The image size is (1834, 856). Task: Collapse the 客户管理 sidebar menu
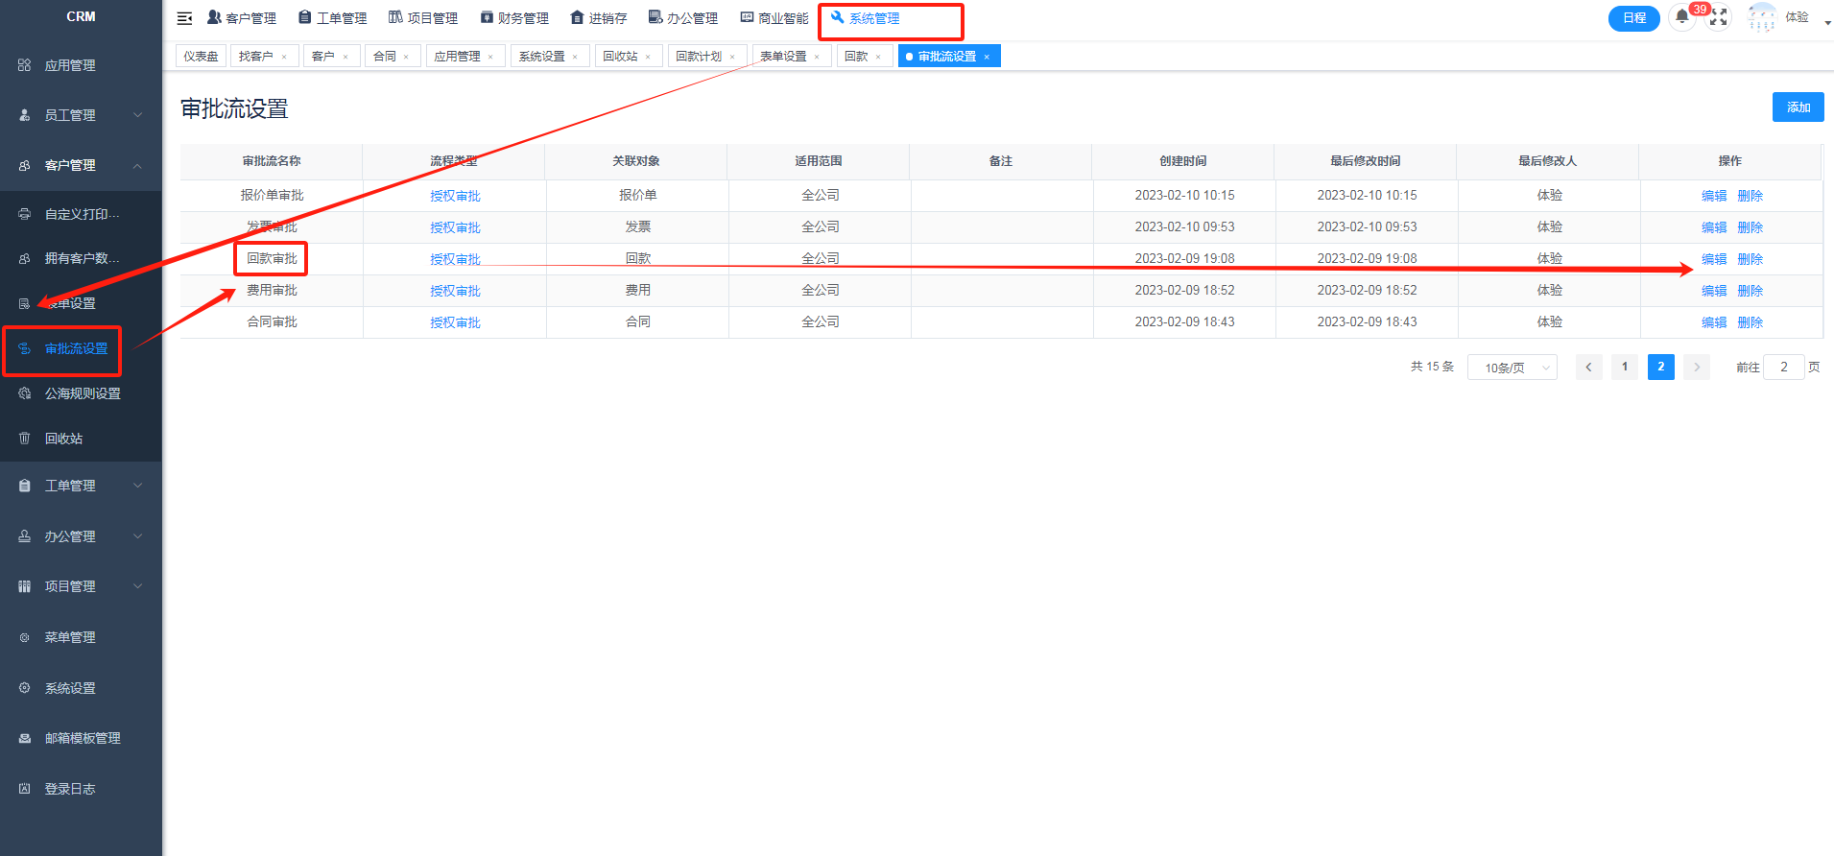tap(81, 165)
